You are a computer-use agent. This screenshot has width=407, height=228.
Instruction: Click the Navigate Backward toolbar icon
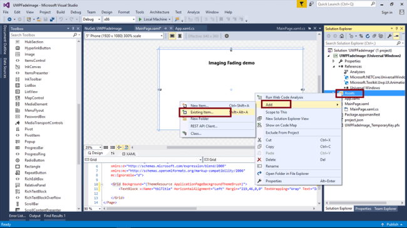click(x=9, y=19)
